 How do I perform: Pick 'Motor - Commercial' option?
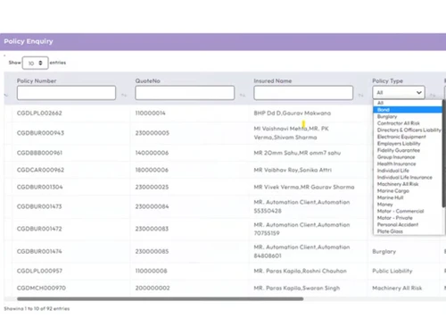408,211
